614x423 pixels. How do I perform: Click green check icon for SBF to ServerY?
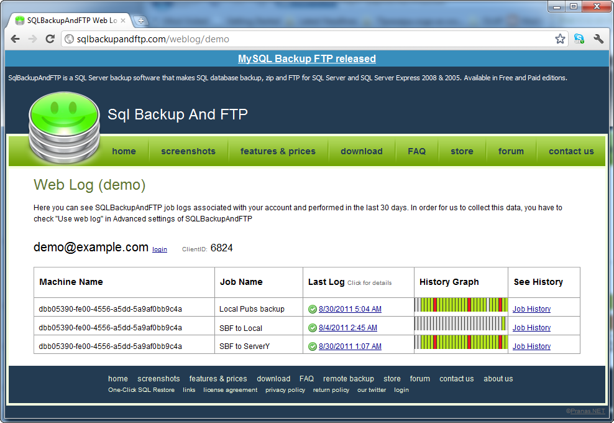tap(313, 346)
